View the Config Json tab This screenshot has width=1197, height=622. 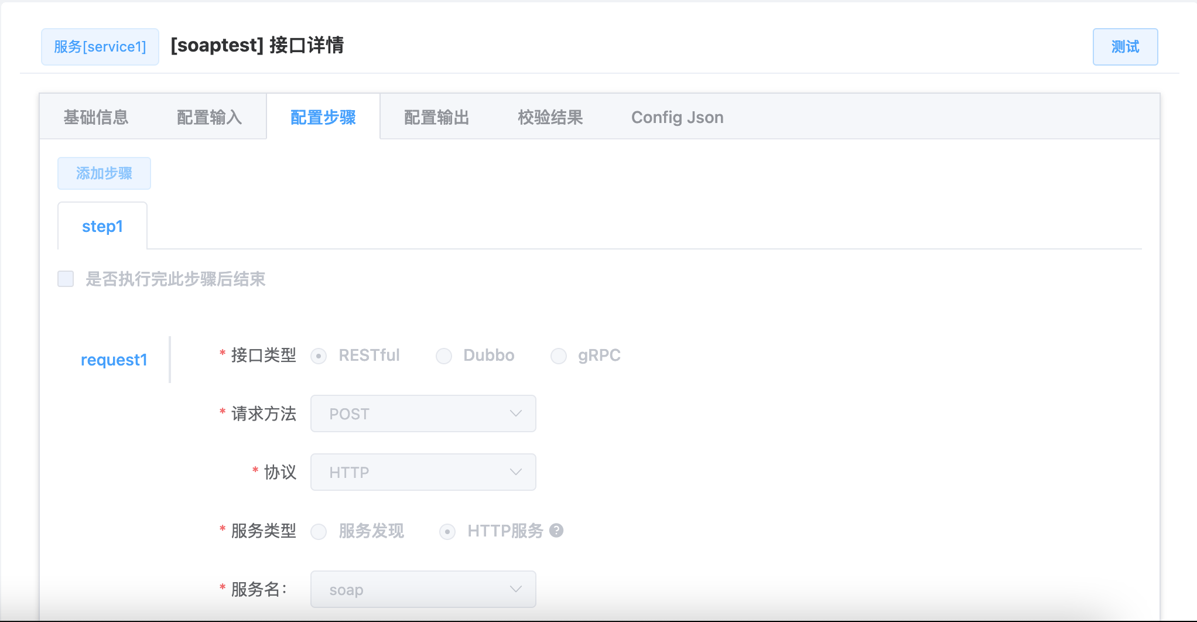point(678,117)
